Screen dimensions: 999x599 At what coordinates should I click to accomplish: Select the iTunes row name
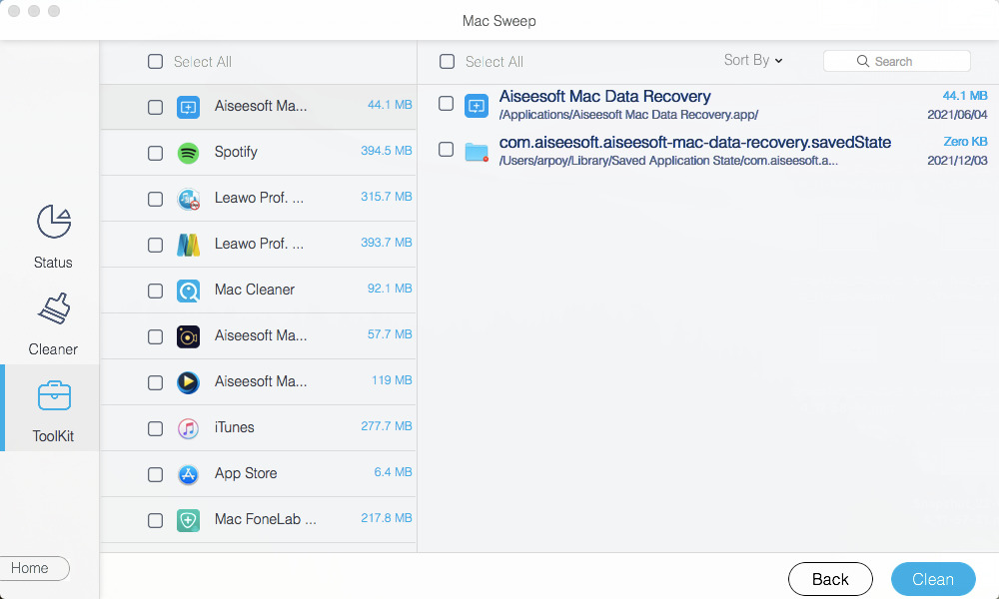[x=234, y=427]
